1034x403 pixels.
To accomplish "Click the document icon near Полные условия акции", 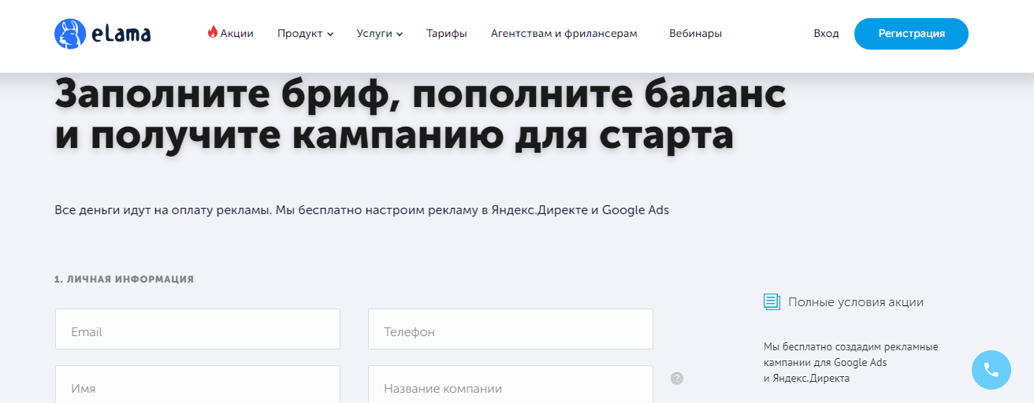I will click(772, 302).
